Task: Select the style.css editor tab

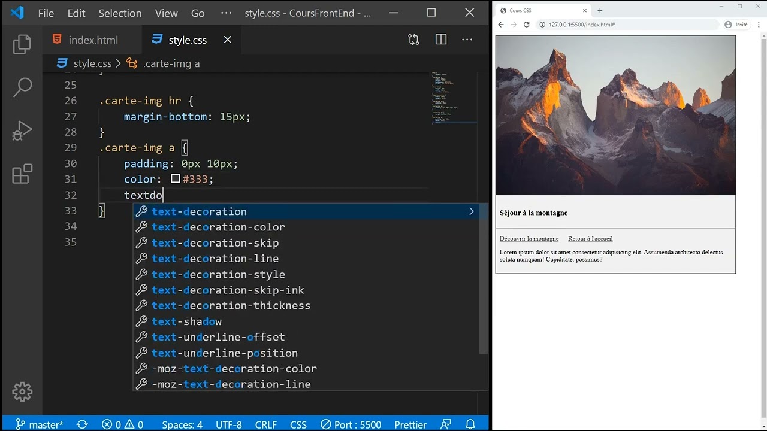Action: [187, 40]
